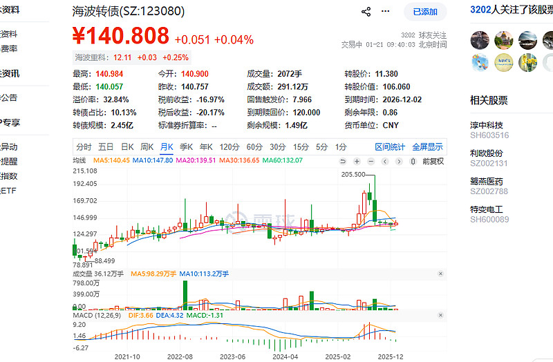The width and height of the screenshot is (553, 362).
Task: Switch to the 日K chart tab
Action: pos(127,147)
